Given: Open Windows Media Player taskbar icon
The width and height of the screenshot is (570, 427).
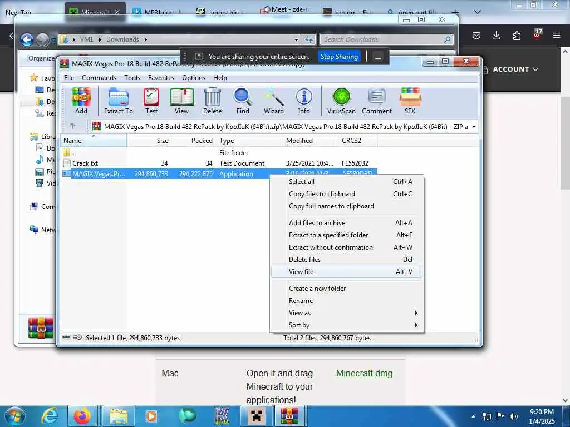Looking at the screenshot, I should (x=151, y=416).
